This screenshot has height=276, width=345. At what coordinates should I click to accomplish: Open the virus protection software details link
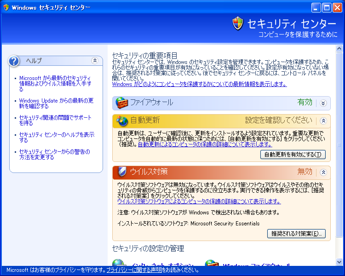click(x=199, y=201)
